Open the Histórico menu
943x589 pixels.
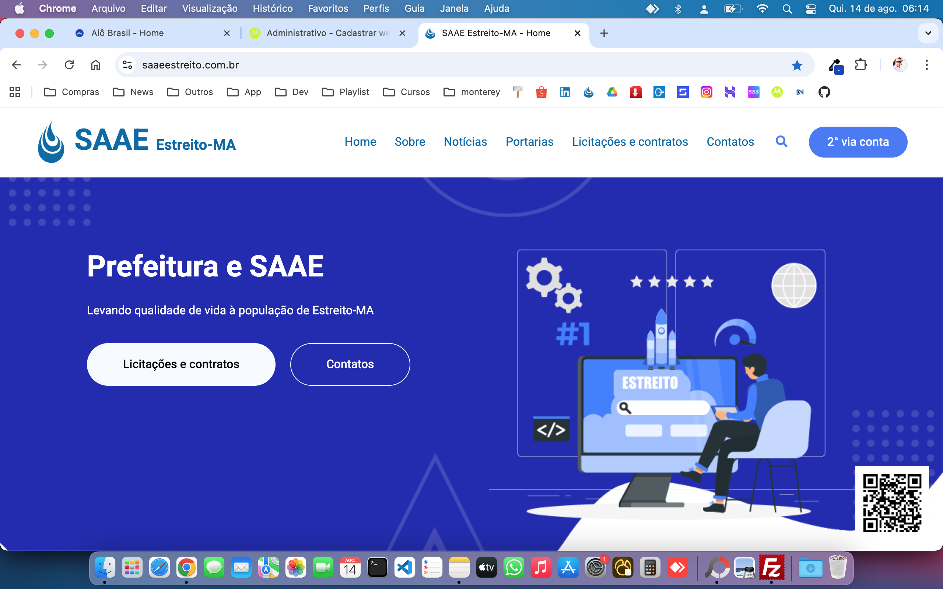coord(272,8)
